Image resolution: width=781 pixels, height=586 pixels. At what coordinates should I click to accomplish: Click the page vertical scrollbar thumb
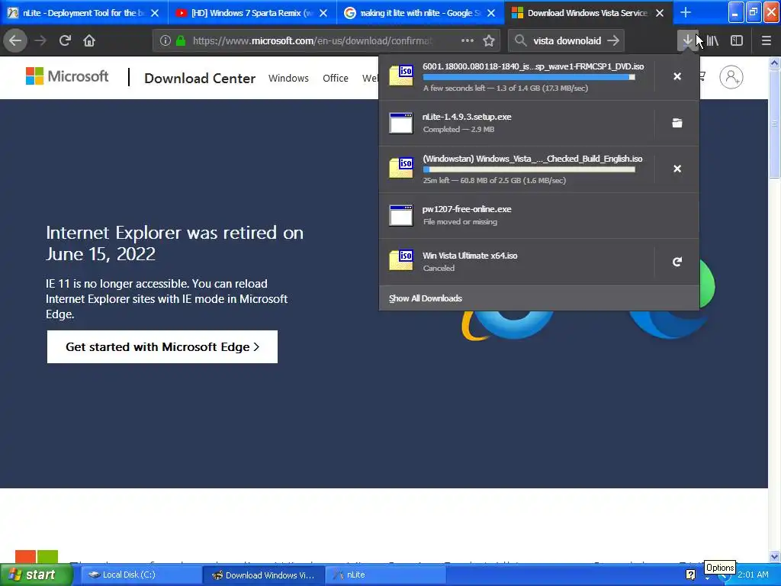coord(774,124)
